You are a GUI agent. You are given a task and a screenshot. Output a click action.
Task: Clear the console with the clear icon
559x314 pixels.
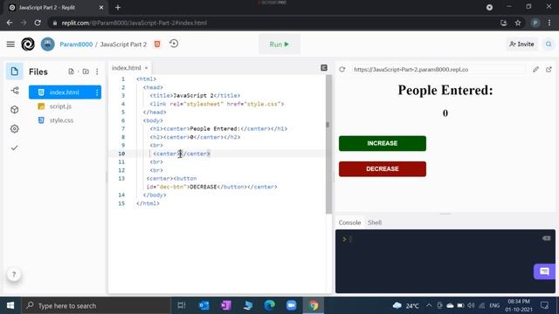tap(546, 238)
